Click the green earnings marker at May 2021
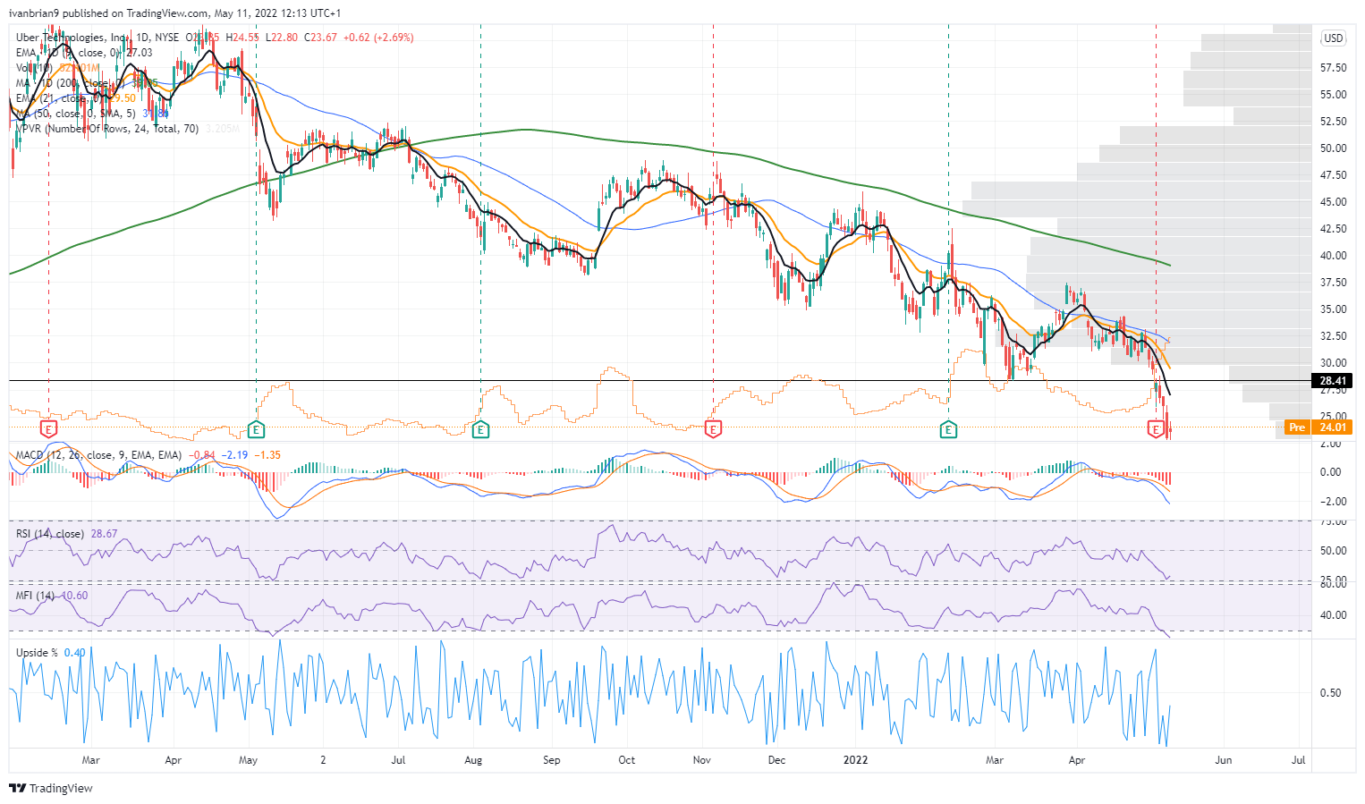Viewport: 1365px width, 804px height. click(256, 430)
